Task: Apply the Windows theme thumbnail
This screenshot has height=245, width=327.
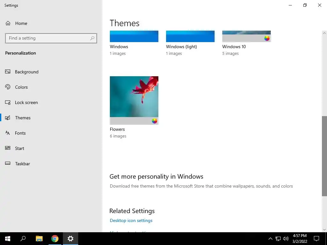Action: tap(134, 36)
